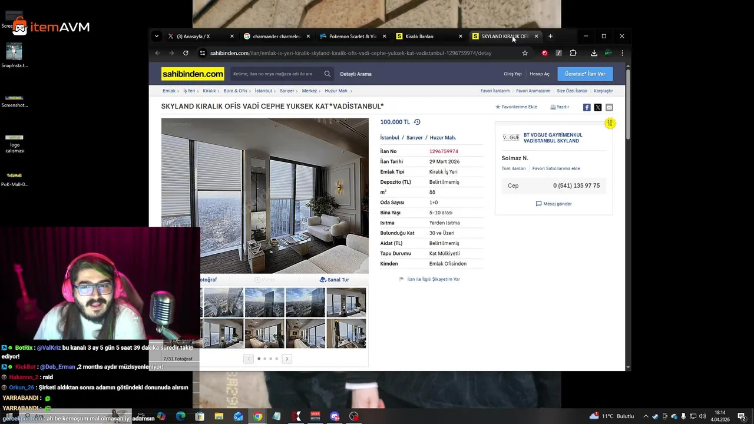Open SnapInsta desktop file icon

coord(14,55)
